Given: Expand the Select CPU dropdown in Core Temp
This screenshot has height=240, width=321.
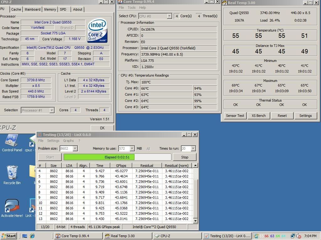Looking at the screenshot, I should tap(170, 16).
